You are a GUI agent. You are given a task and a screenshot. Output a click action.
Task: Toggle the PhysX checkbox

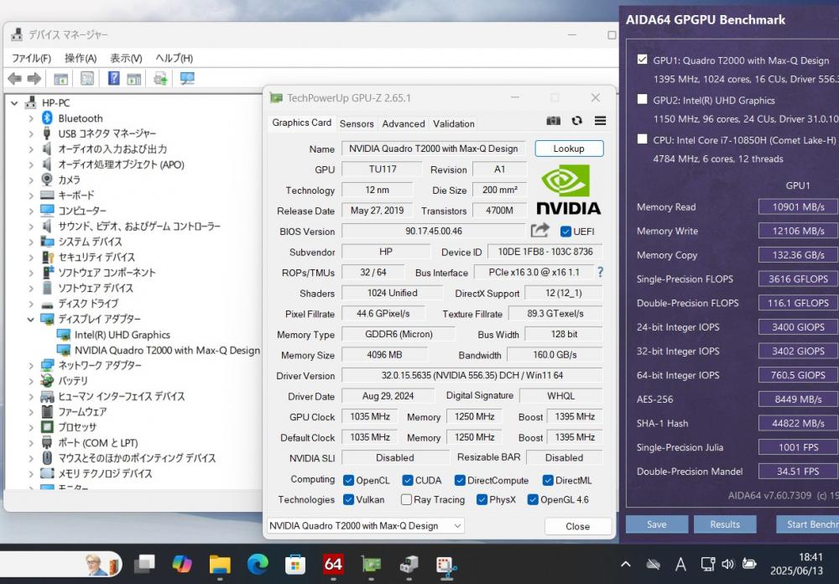(482, 499)
